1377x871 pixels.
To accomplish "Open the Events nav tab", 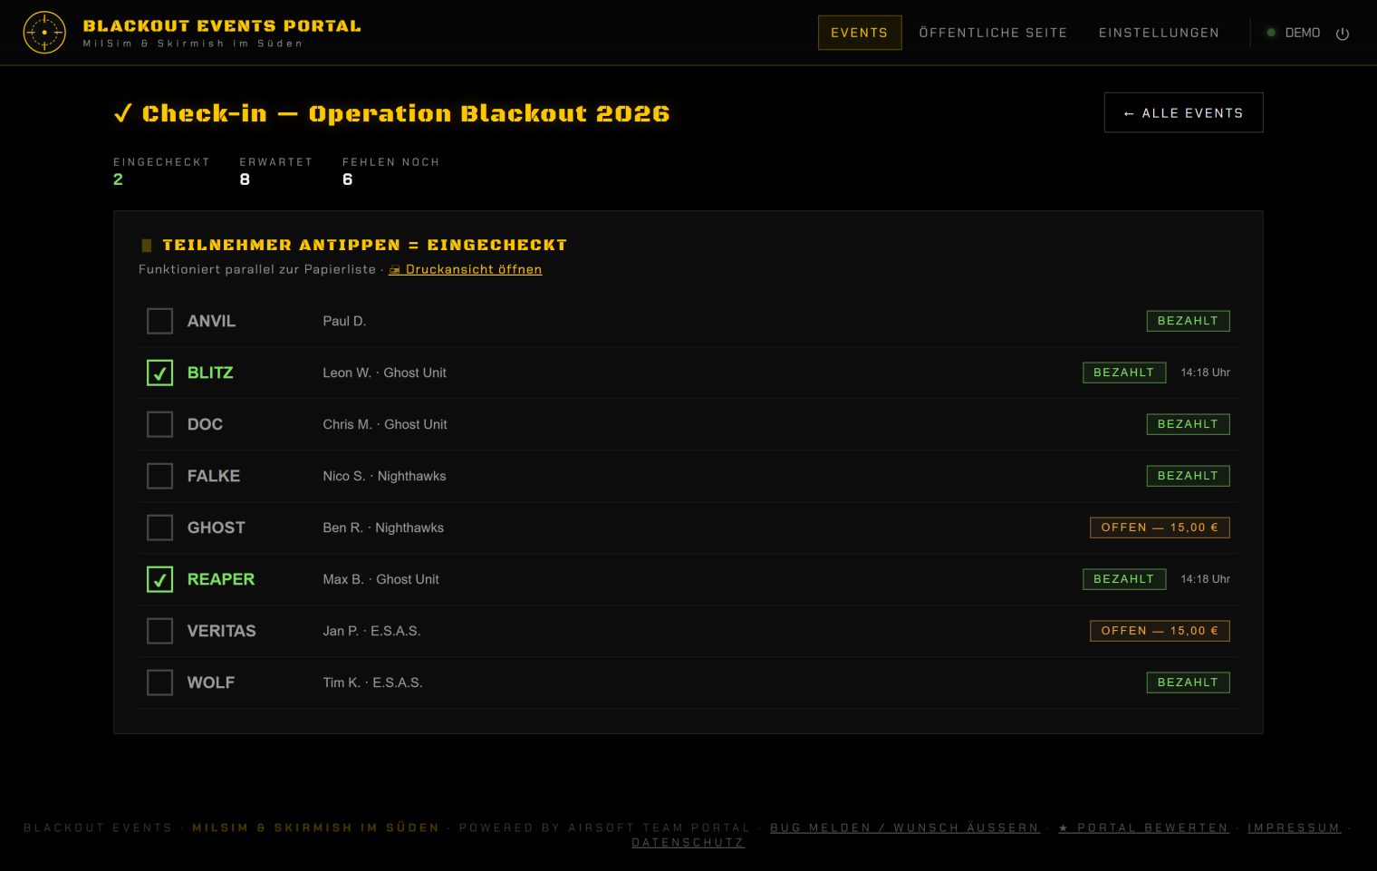I will click(x=860, y=33).
